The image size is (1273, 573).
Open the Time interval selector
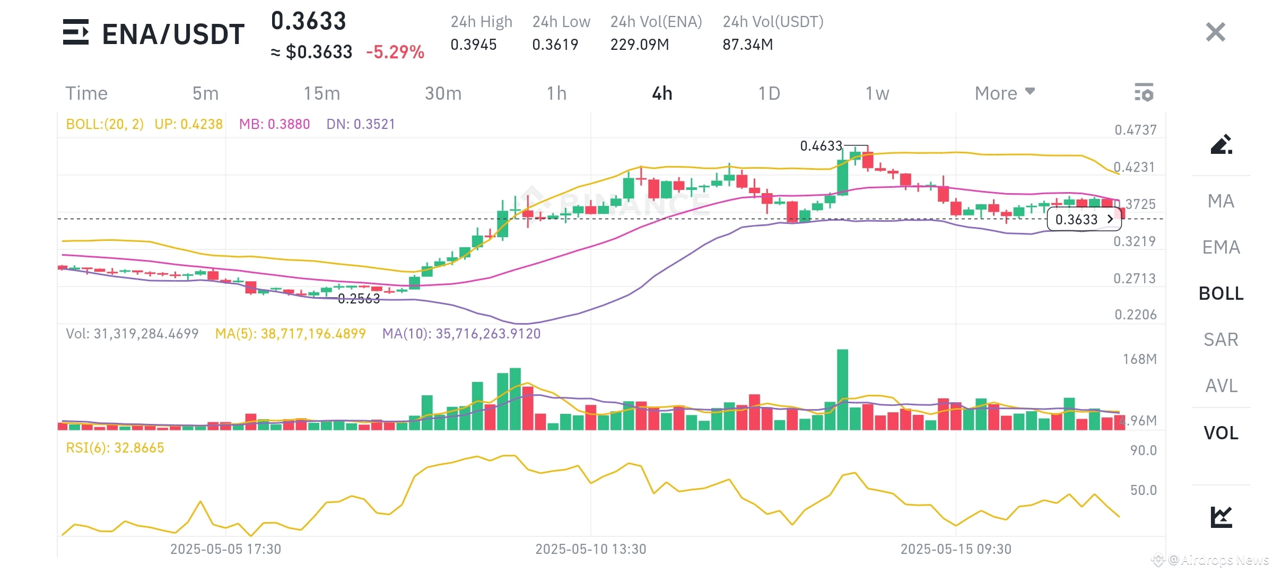86,93
